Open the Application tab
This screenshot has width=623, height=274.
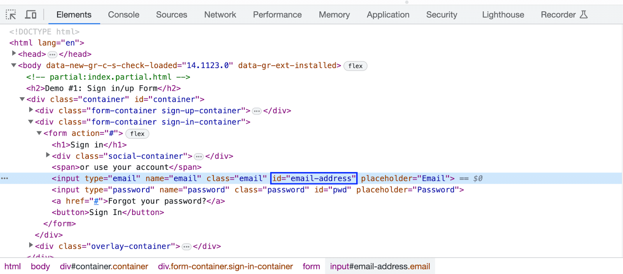(x=388, y=15)
